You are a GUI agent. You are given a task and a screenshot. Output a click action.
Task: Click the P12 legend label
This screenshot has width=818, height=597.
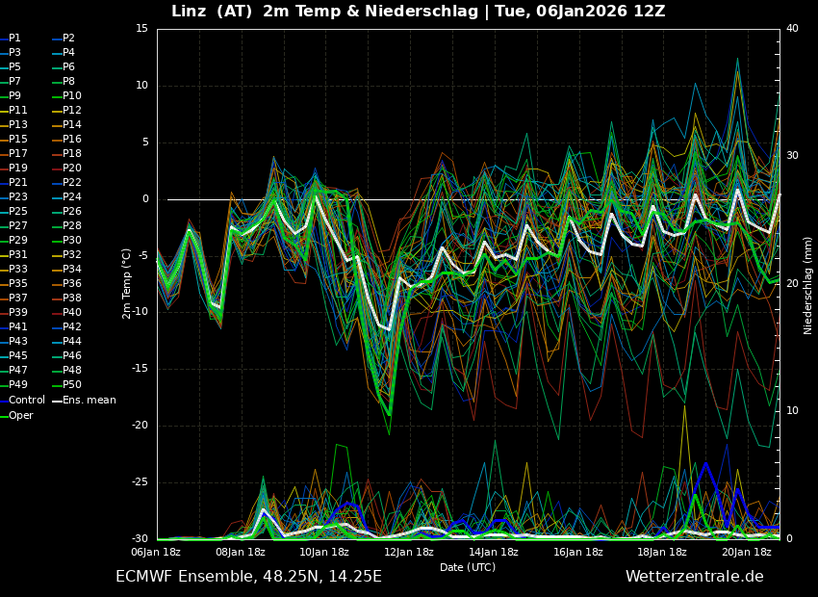click(71, 111)
